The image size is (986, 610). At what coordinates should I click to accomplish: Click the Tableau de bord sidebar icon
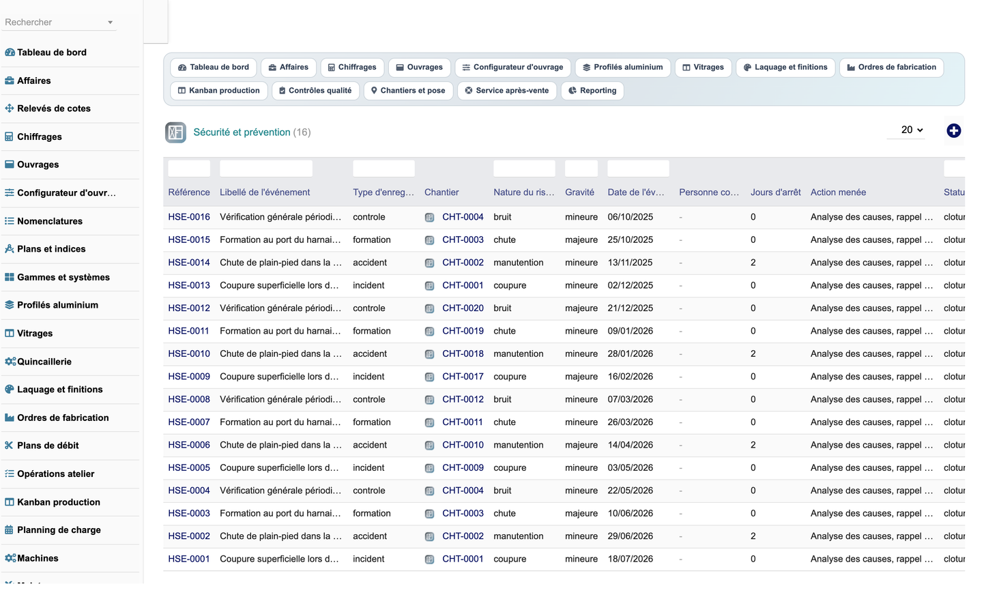[10, 53]
